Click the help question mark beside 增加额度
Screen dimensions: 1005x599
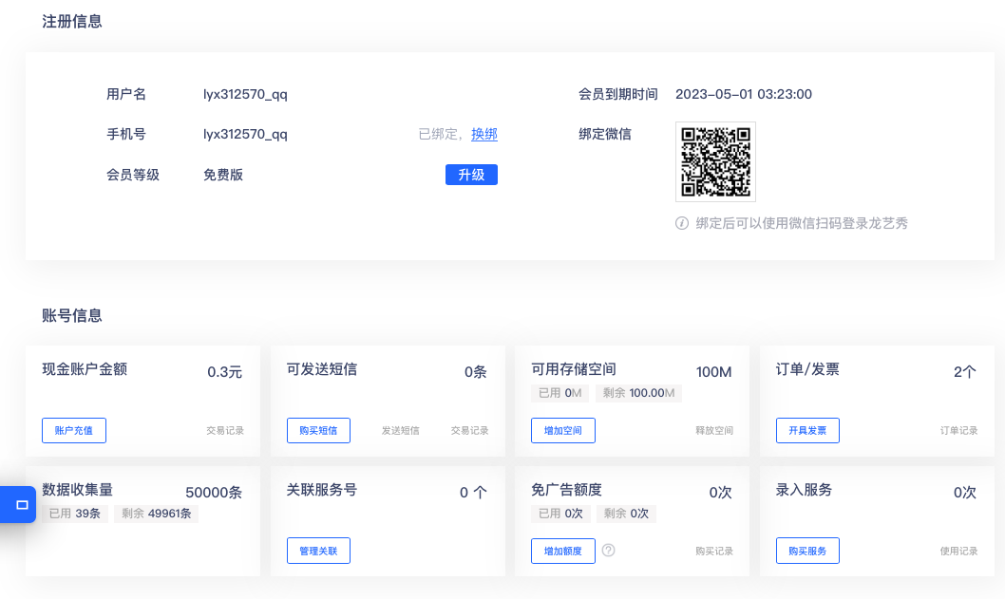(608, 551)
